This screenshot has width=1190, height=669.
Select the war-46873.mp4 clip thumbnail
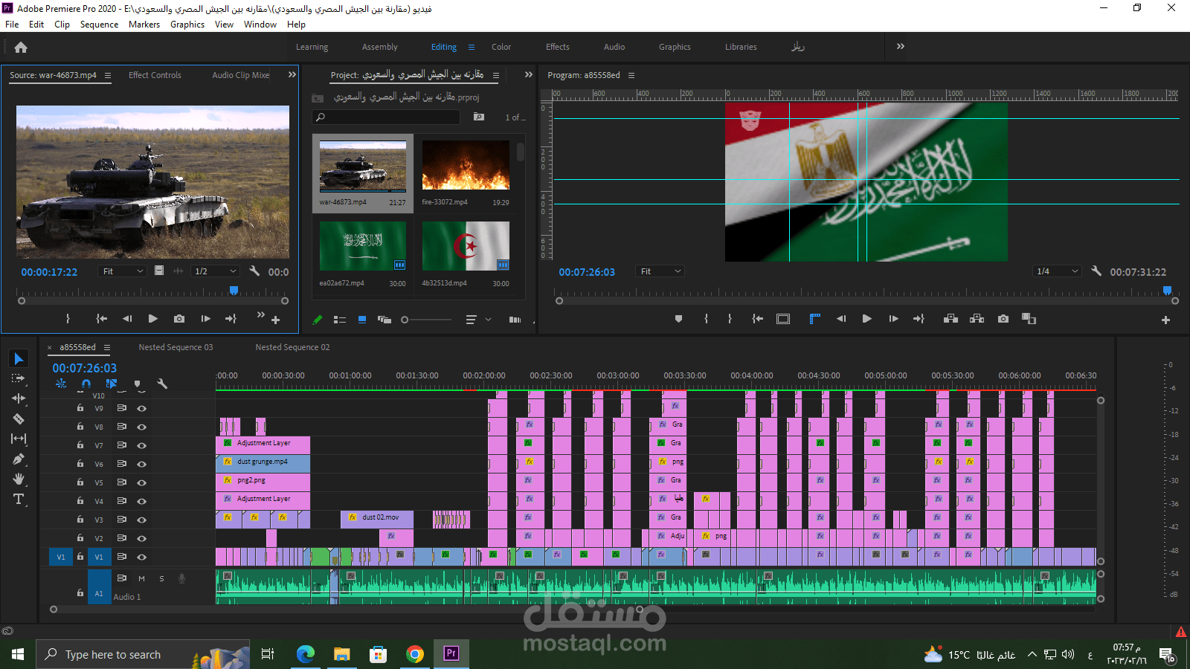(363, 166)
